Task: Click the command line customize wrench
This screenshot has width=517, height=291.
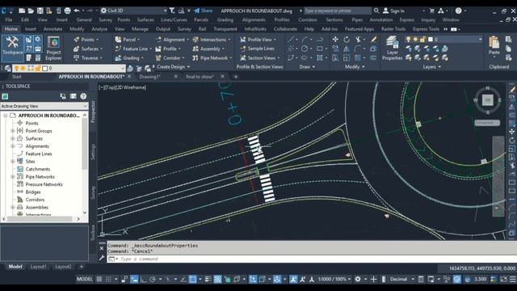Action: click(102, 258)
